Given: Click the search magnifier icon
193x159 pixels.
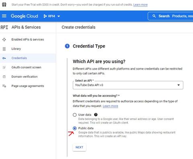Looking at the screenshot, I should click(x=154, y=16).
